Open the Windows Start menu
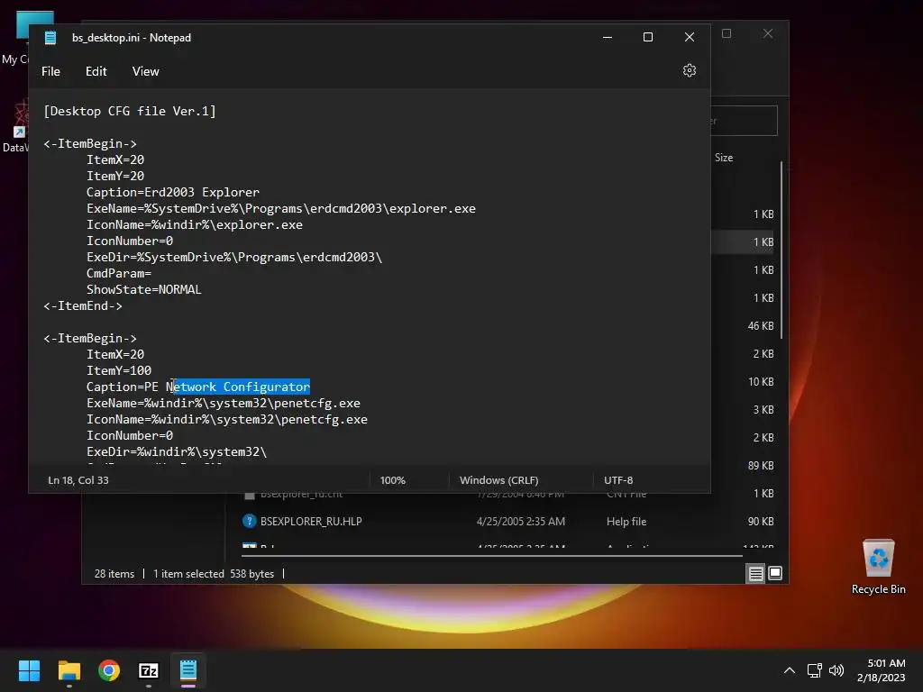 (29, 670)
